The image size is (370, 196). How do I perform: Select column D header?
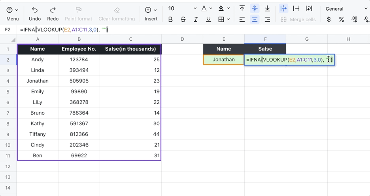[x=182, y=39]
